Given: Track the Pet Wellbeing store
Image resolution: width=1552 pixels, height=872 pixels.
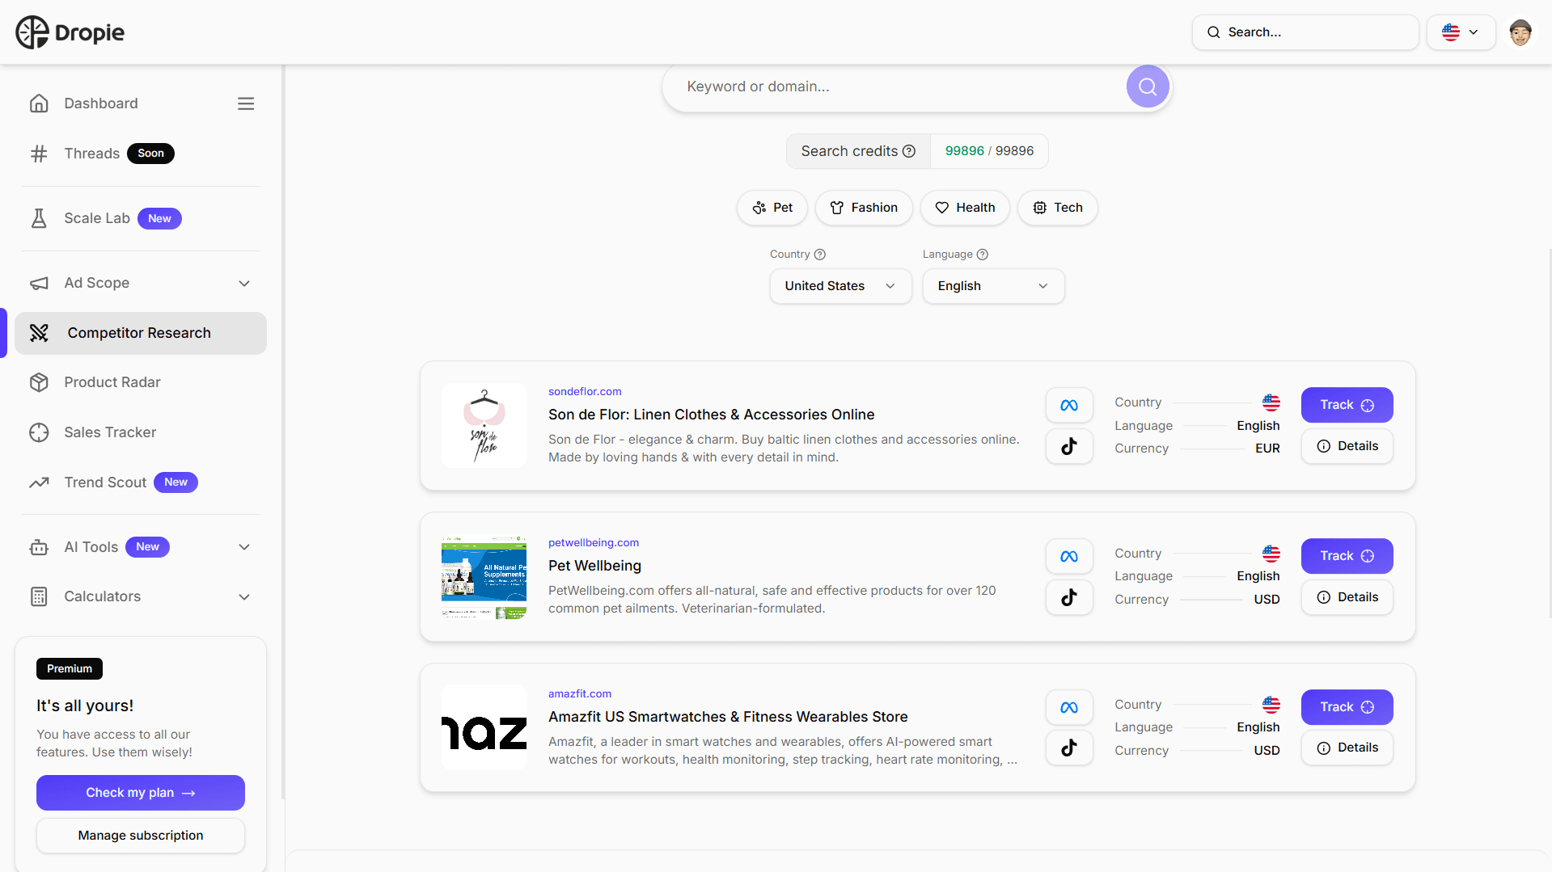Looking at the screenshot, I should [x=1347, y=556].
